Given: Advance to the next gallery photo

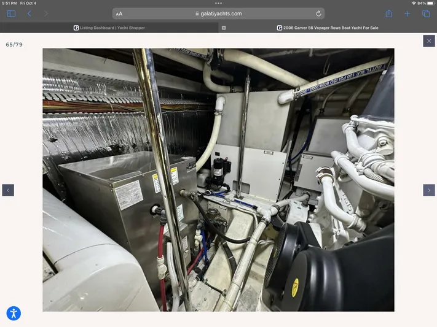Looking at the screenshot, I should click(428, 190).
